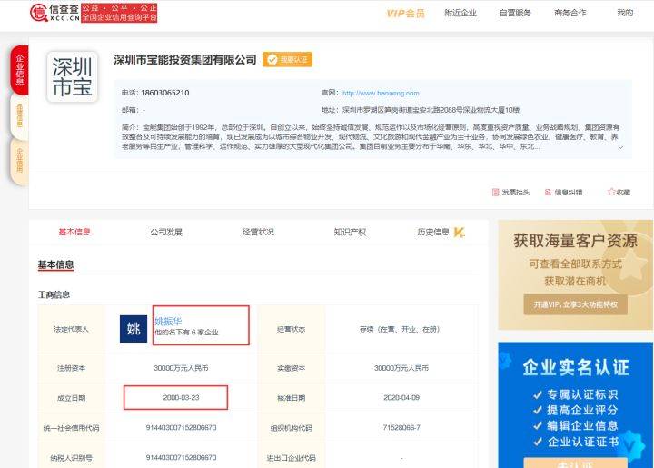654x468 pixels.
Task: Open the VIP会员 menu item
Action: (405, 14)
